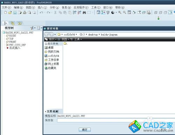Open model tree Settings dropdown
Image resolution: width=175 pixels, height=135 pixels.
pos(40,28)
